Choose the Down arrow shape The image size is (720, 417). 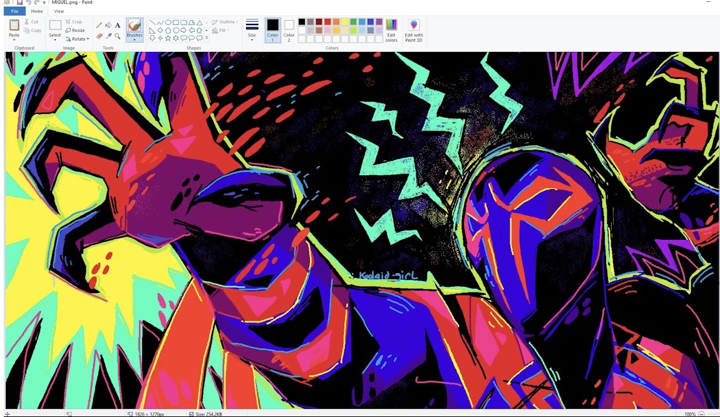(152, 38)
